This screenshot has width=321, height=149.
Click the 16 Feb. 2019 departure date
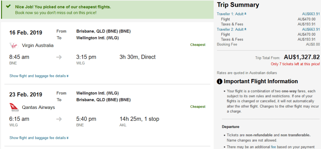[x=26, y=33]
